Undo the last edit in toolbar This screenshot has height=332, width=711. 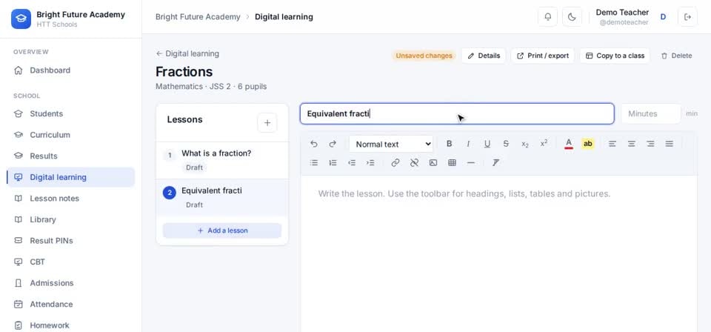coord(314,144)
